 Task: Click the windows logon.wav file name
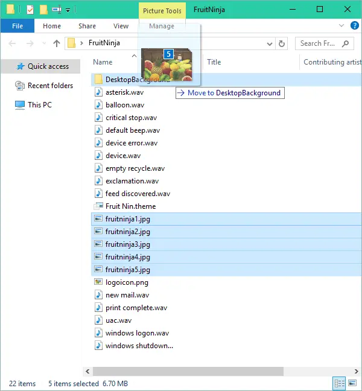point(137,333)
